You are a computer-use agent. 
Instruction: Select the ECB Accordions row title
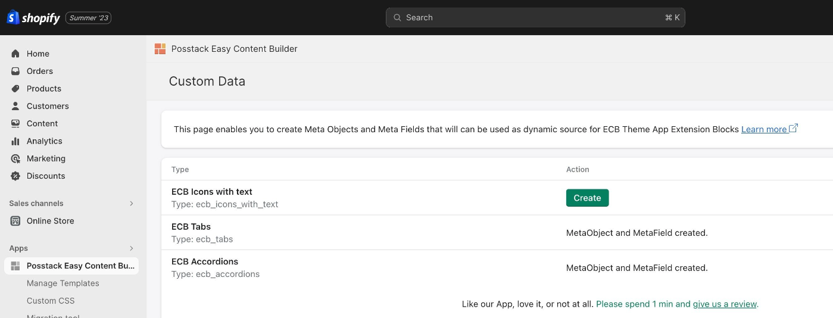(205, 261)
